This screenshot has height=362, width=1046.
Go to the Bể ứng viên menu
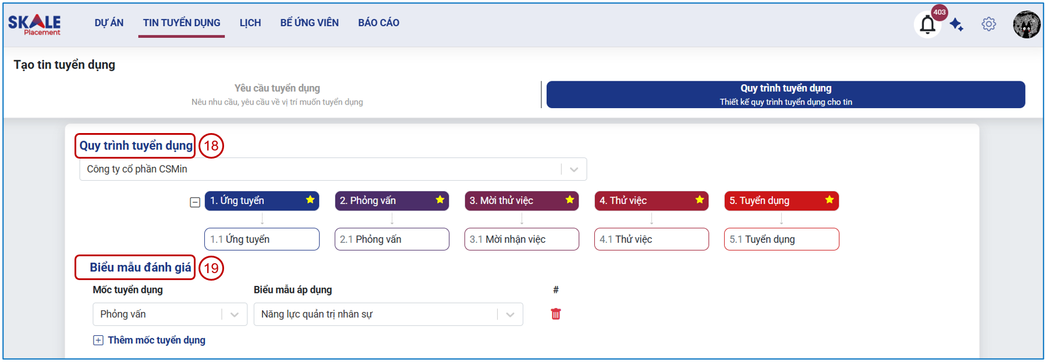coord(309,23)
